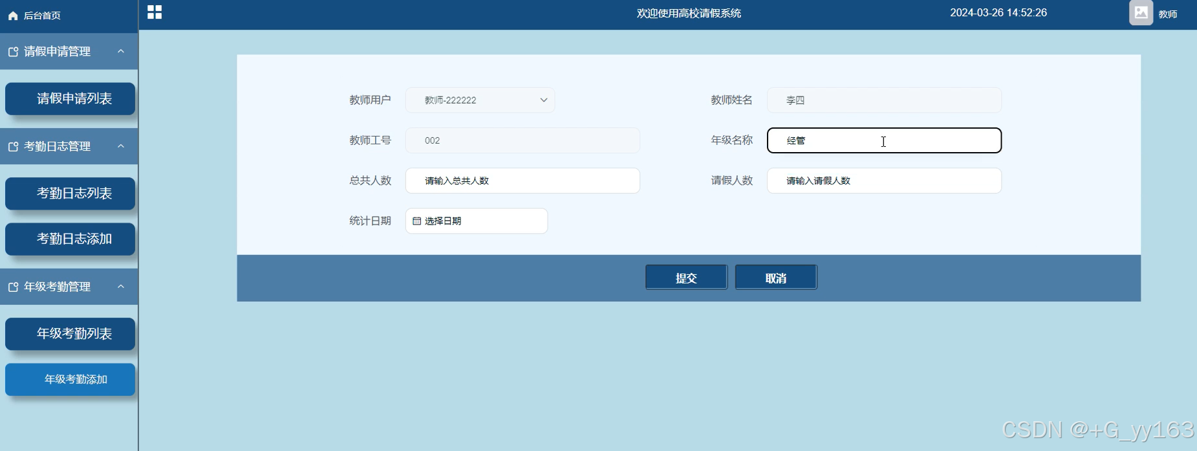Image resolution: width=1197 pixels, height=451 pixels.
Task: Open 请假申请列表 page
Action: 70,98
